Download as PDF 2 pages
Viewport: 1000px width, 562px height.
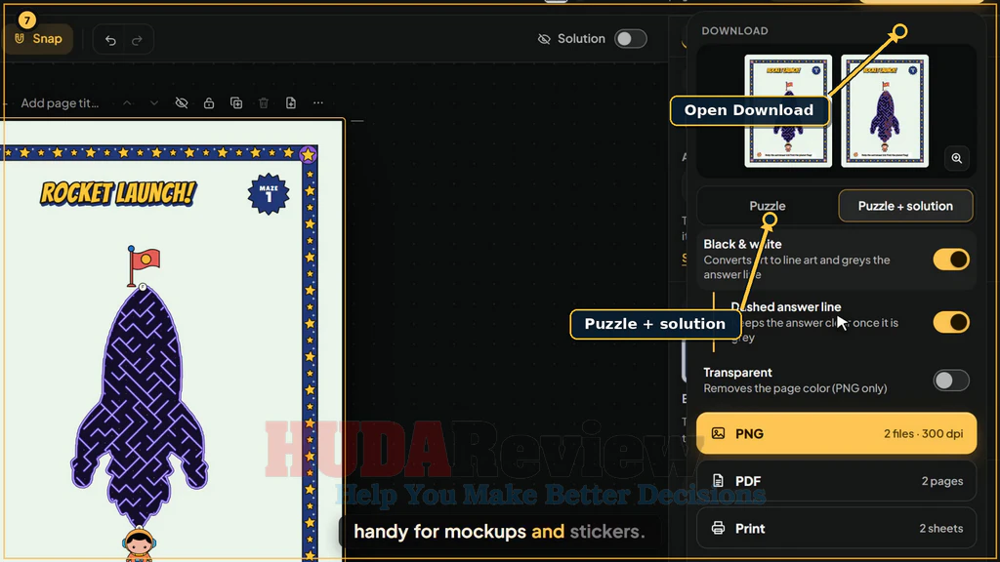coord(836,481)
